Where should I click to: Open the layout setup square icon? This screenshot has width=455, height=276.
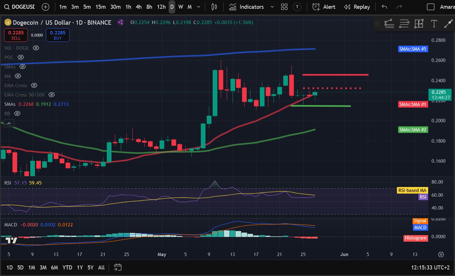point(431,7)
